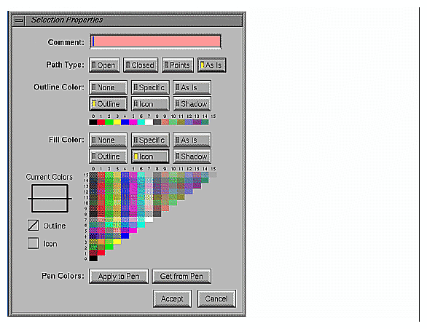Viewport: 427px width, 329px height.
Task: Set Outline Color to Specific
Action: click(x=150, y=87)
